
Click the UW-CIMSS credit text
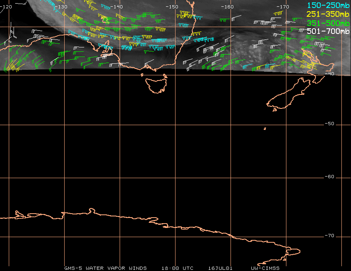(x=265, y=268)
